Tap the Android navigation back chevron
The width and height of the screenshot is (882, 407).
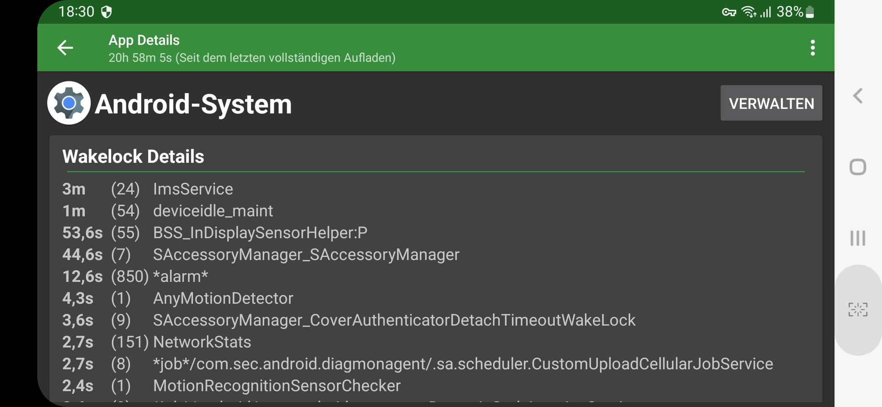coord(858,96)
